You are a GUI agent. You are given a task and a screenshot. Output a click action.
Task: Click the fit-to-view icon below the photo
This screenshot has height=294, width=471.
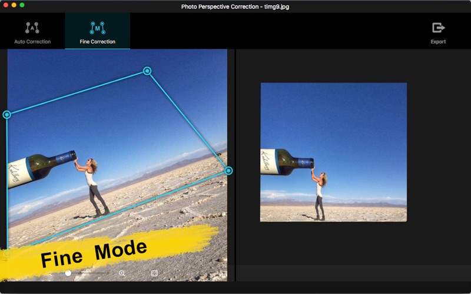[x=155, y=273]
